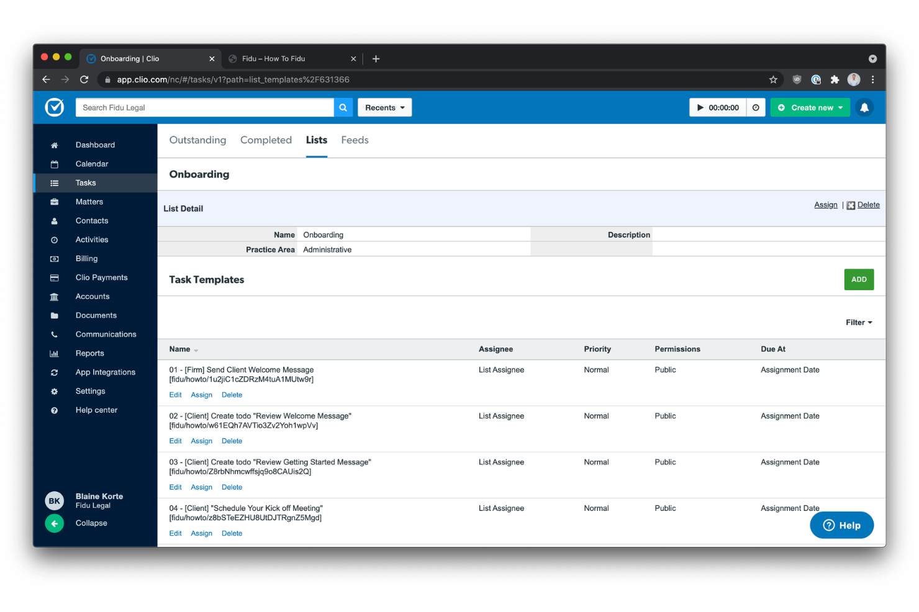Open the Matters section

tap(89, 202)
